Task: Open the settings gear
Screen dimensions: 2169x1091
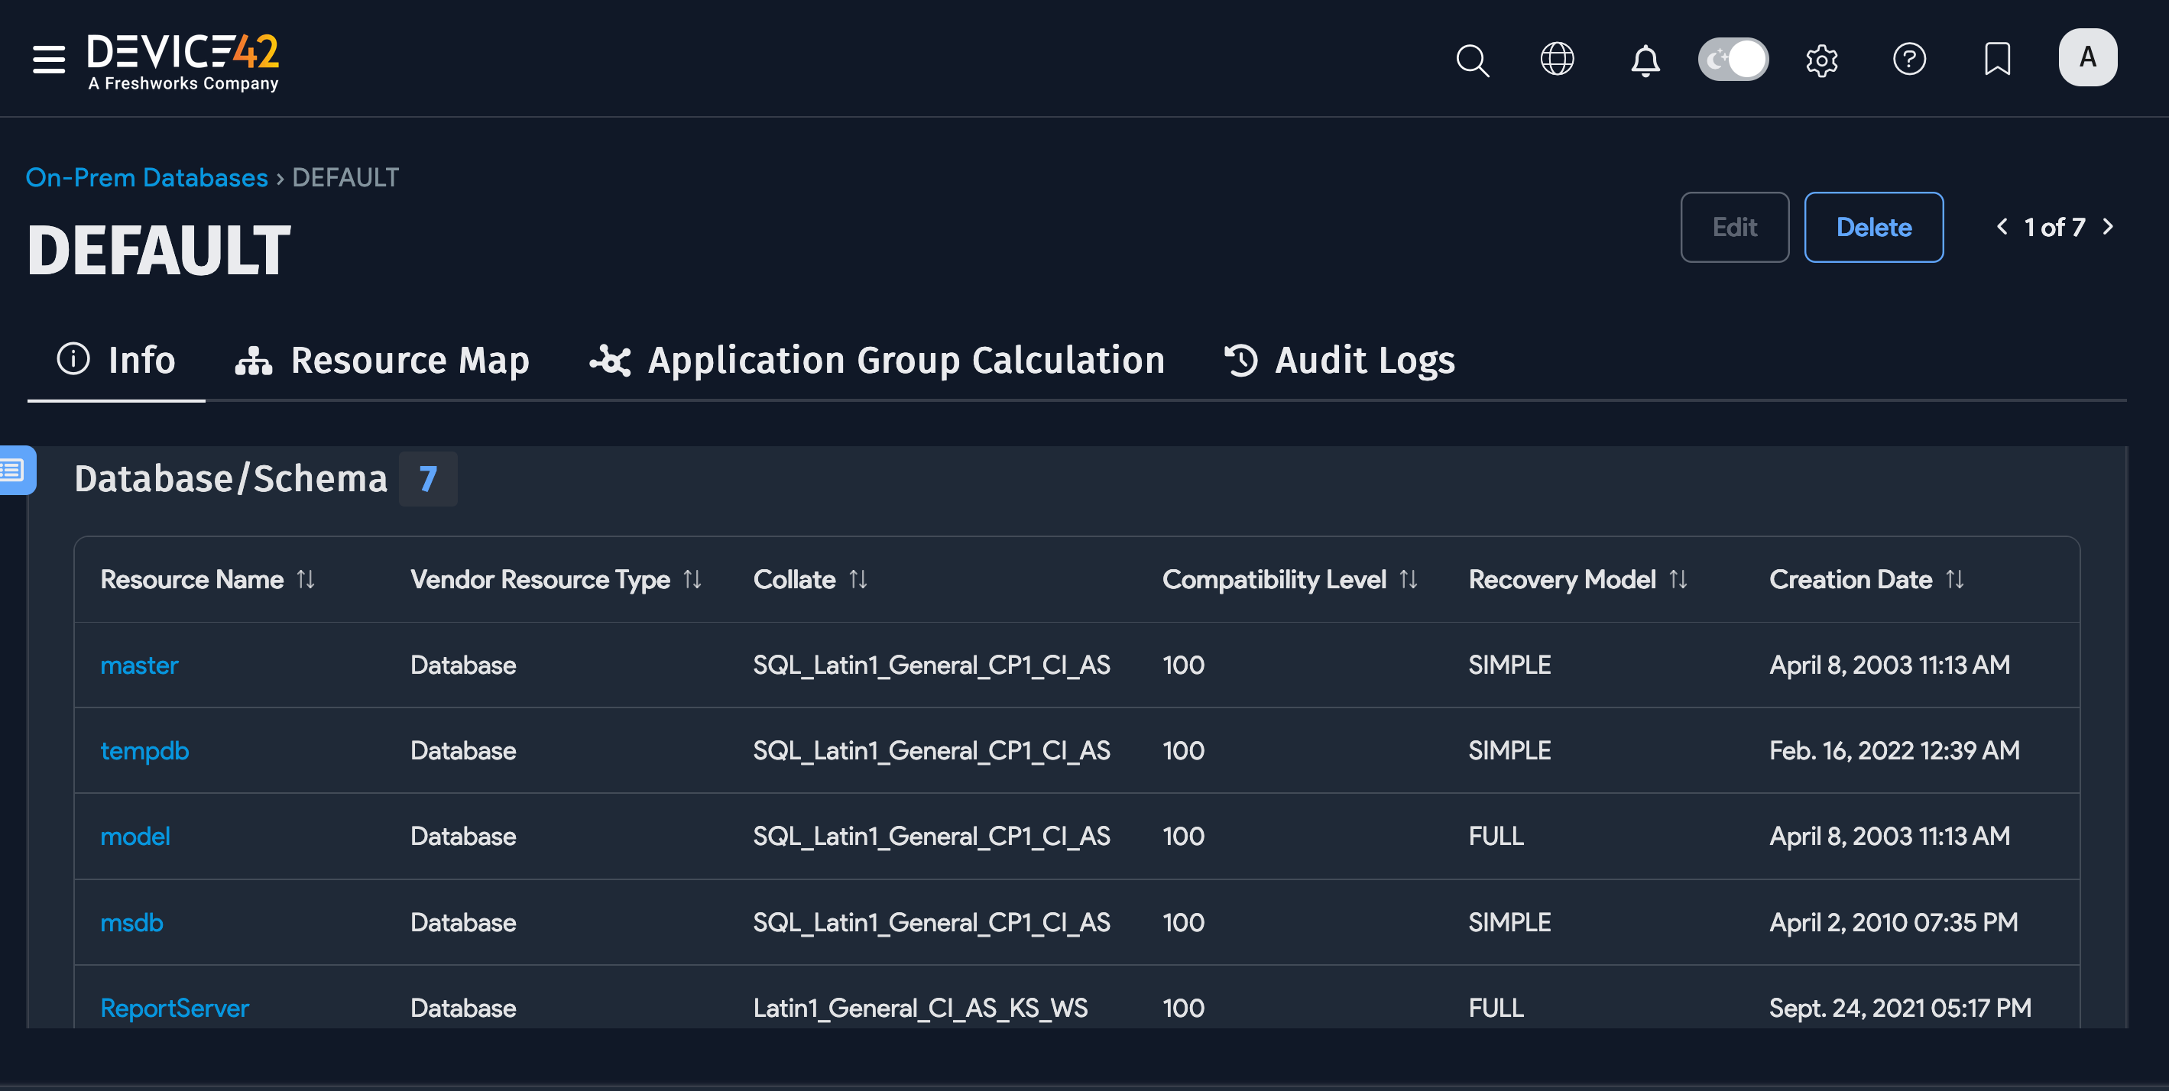Action: pyautogui.click(x=1821, y=59)
